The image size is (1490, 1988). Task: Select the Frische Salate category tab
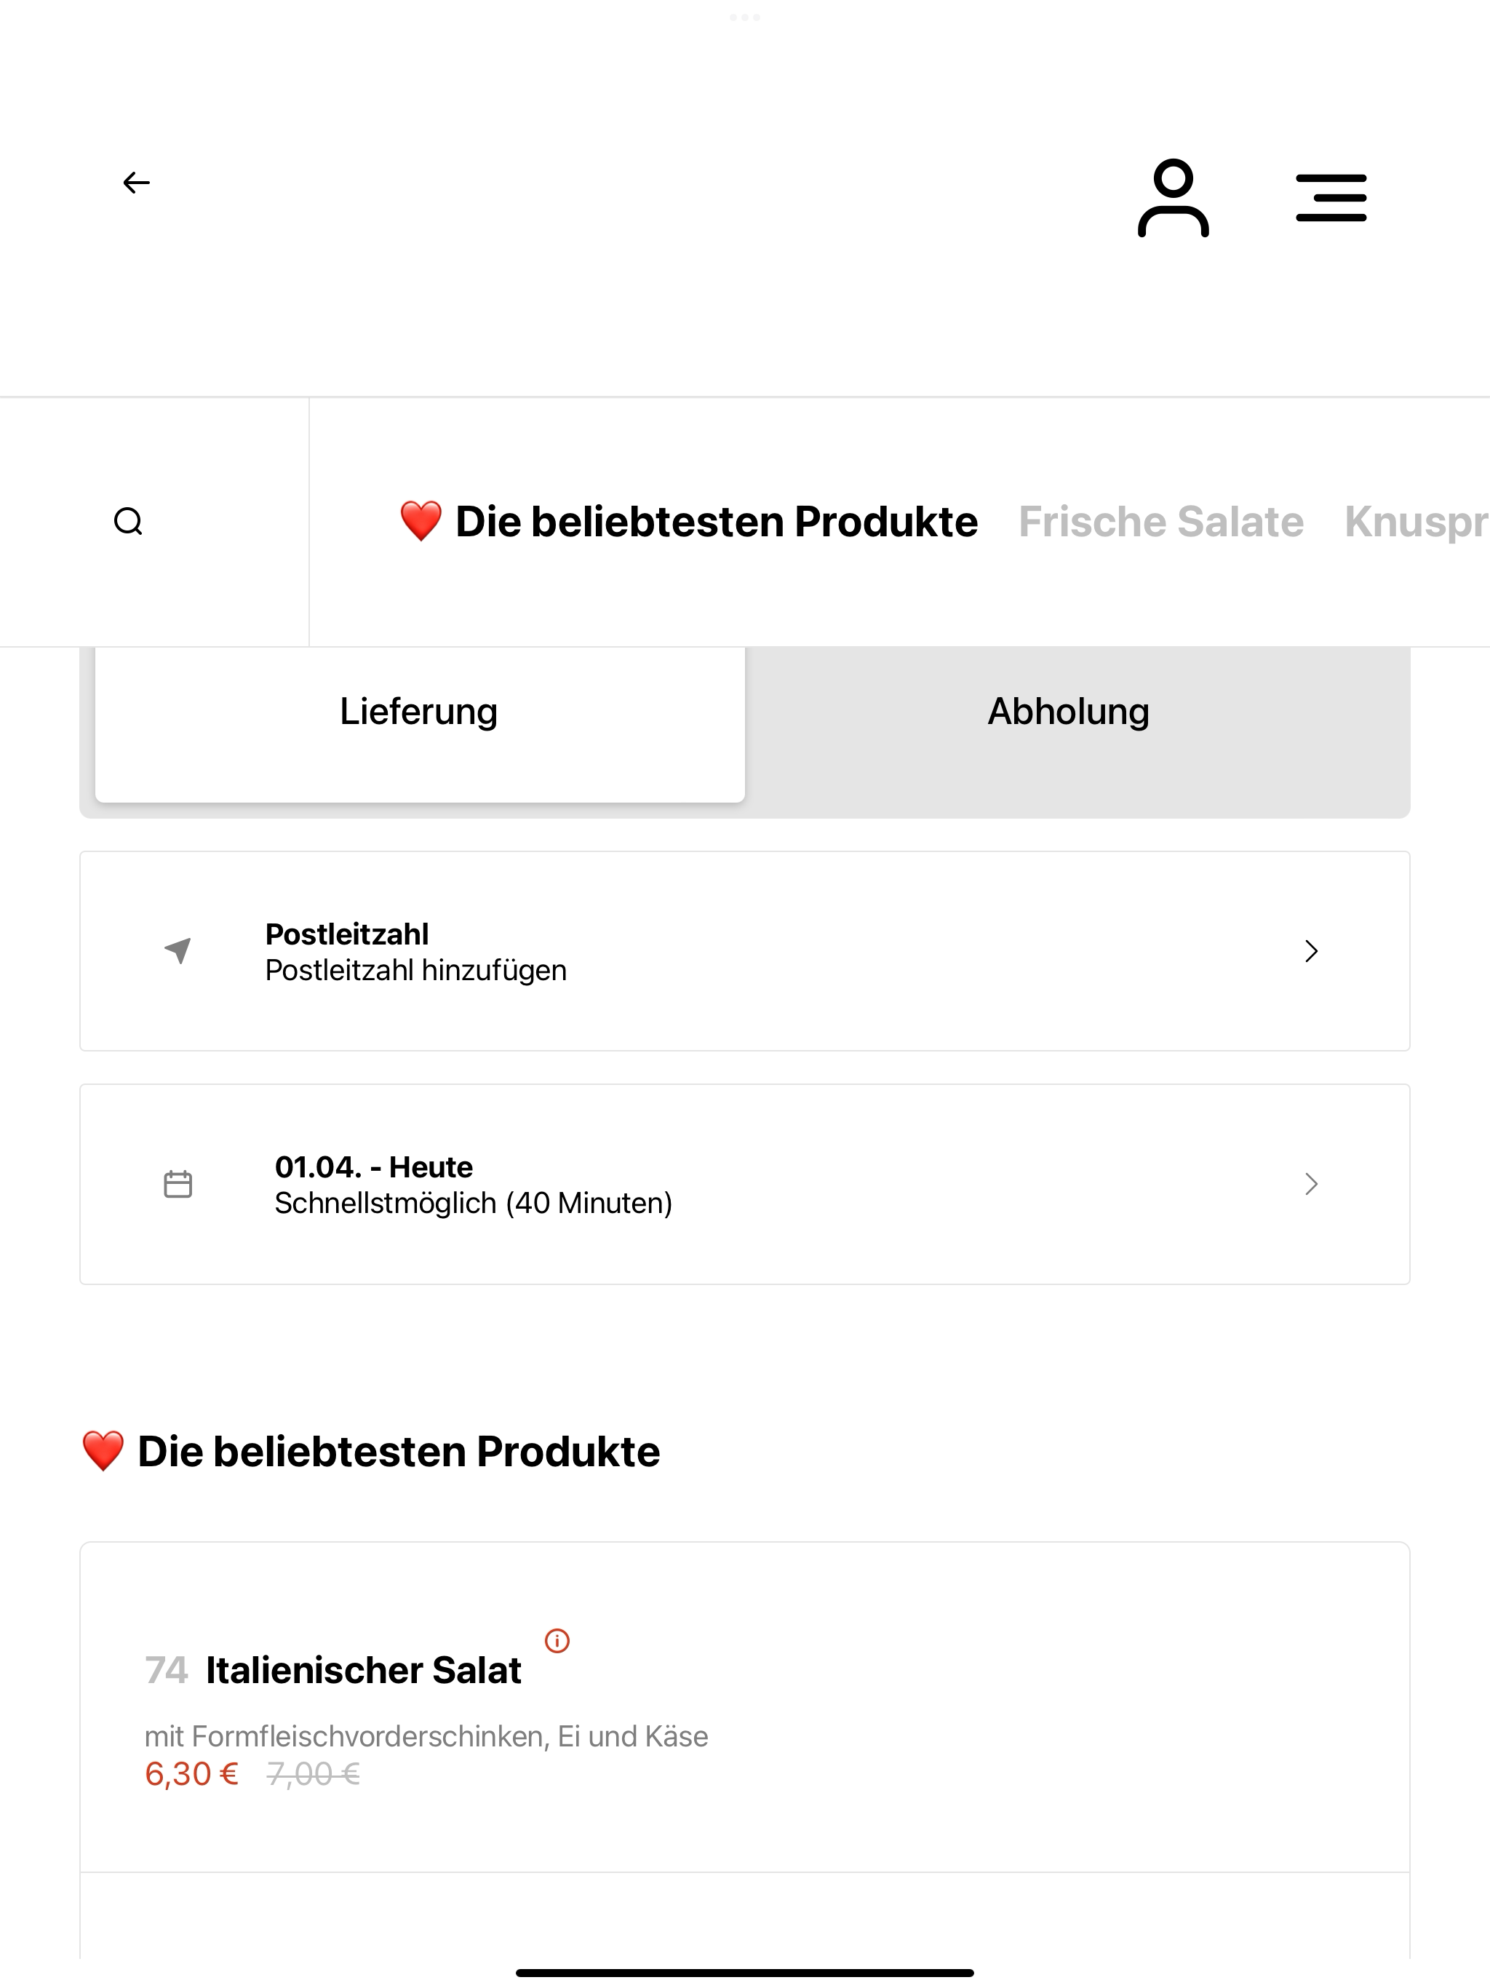[x=1160, y=521]
